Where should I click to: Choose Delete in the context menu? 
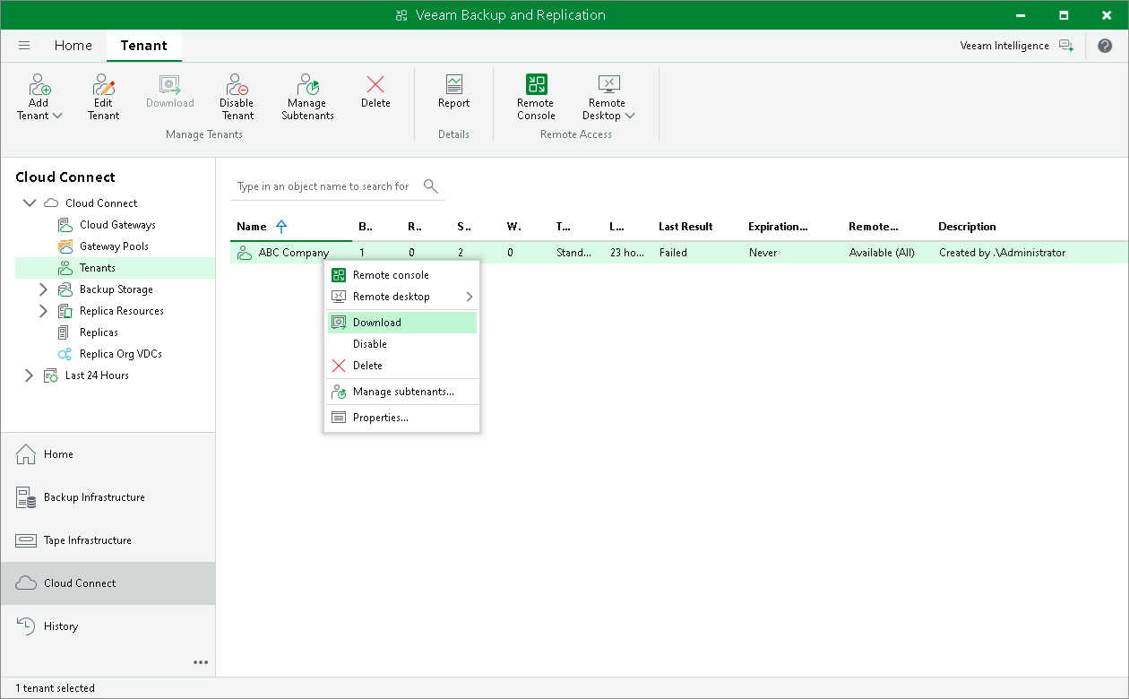click(x=402, y=366)
